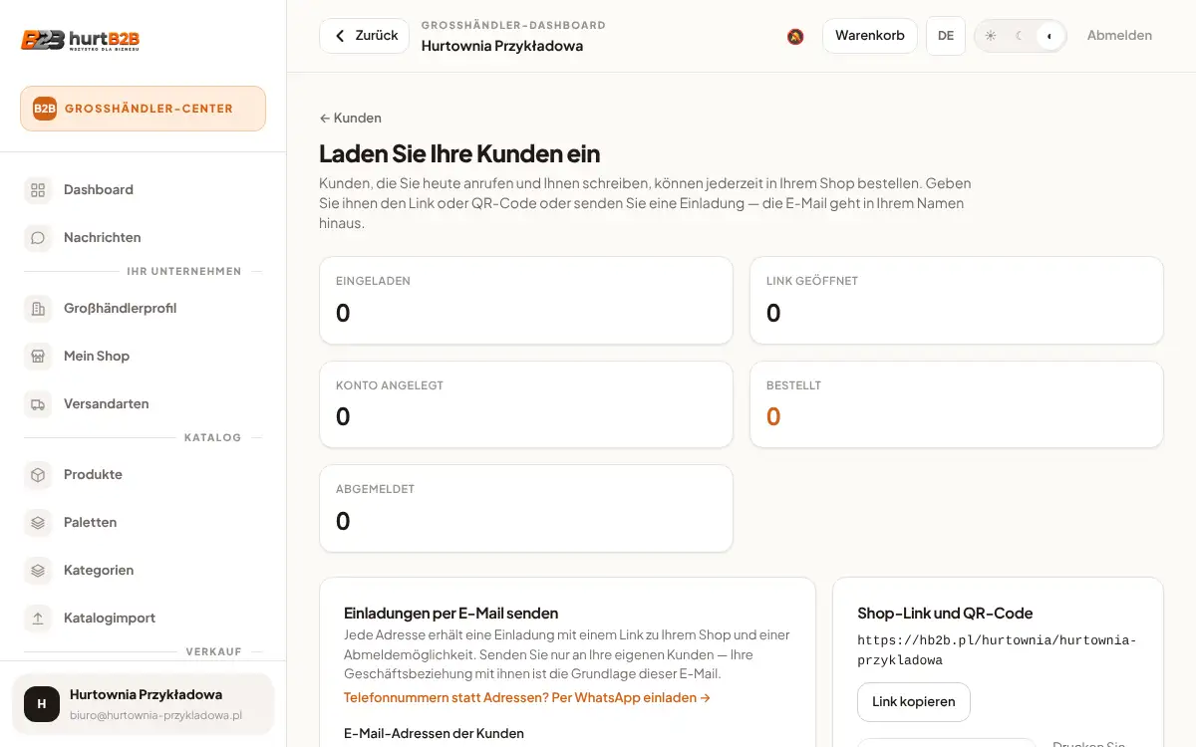Open Paletten menu item
Viewport: 1196px width, 747px height.
point(143,523)
